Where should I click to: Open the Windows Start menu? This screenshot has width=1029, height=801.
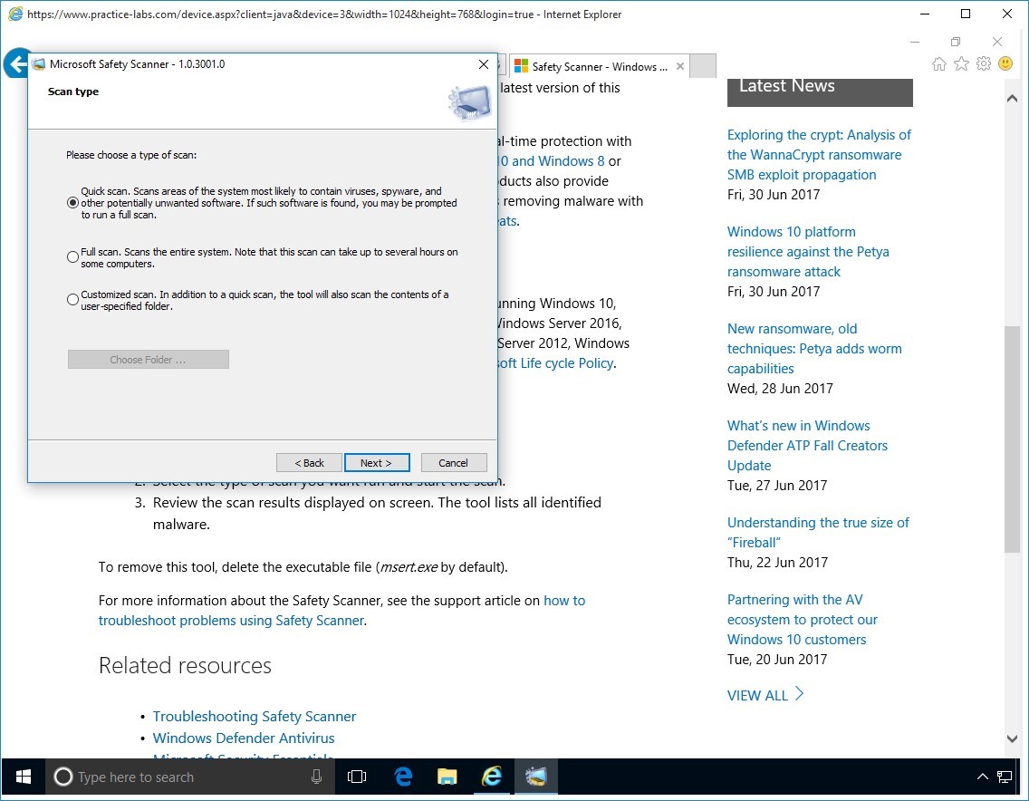point(23,777)
